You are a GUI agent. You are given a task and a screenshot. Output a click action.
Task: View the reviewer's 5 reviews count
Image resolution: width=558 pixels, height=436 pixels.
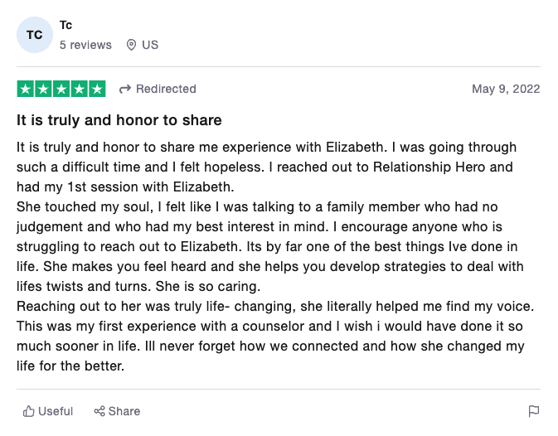[85, 45]
